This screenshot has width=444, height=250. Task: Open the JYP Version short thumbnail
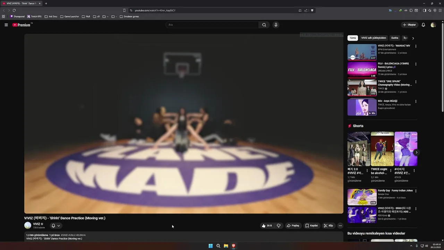(x=382, y=149)
